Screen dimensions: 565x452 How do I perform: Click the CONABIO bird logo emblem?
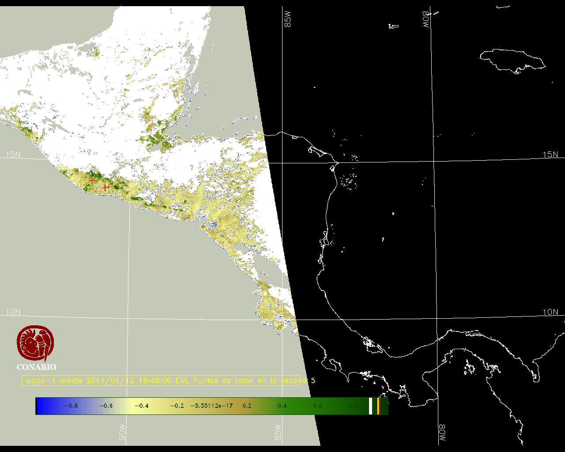(x=35, y=343)
